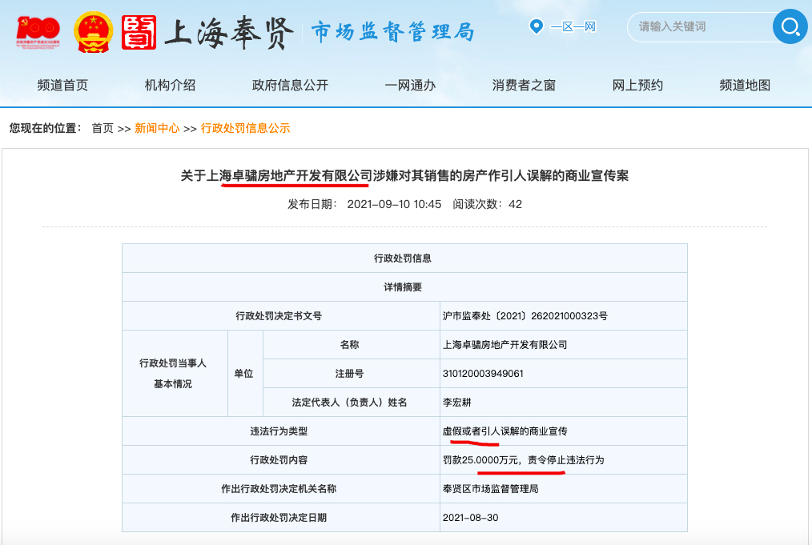Viewport: 812px width, 545px height.
Task: Click the national emblem icon in the header
Action: (x=94, y=26)
